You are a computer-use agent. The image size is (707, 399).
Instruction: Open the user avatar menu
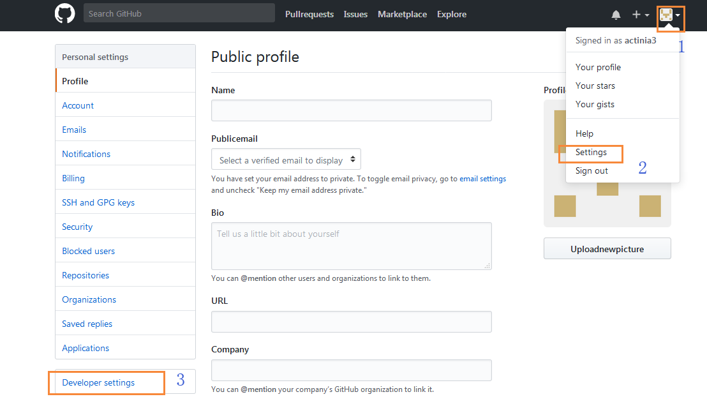pyautogui.click(x=670, y=15)
